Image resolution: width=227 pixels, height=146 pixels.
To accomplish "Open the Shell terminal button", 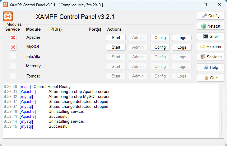I will tap(211, 36).
